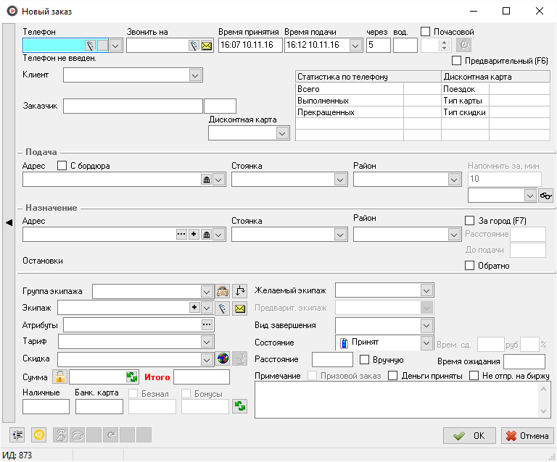Screen dimensions: 557x462
Task: Click the envelope SMS icon in Звонить на field
Action: pos(207,46)
